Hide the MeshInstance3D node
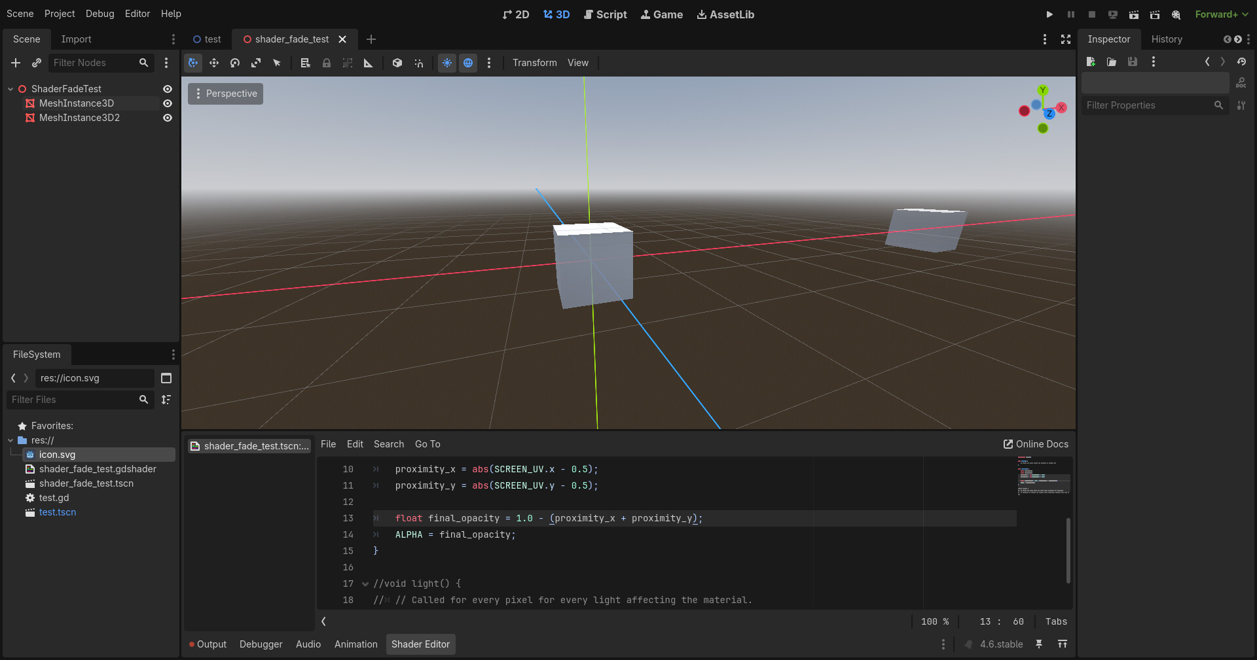 [168, 103]
